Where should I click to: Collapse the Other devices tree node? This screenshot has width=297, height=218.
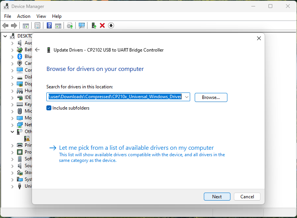12,132
